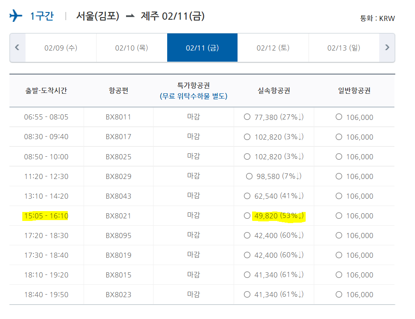Select the 02/11 (금) date tab
The image size is (415, 319).
coord(202,48)
